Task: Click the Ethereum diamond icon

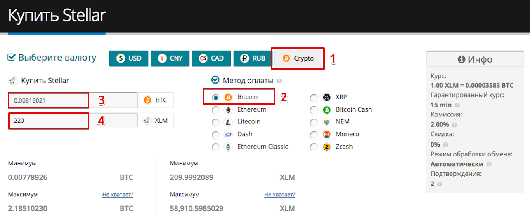Action: [228, 110]
